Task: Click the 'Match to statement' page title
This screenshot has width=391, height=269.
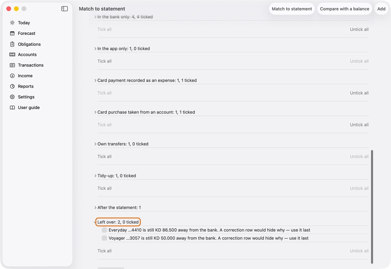Action: point(102,9)
